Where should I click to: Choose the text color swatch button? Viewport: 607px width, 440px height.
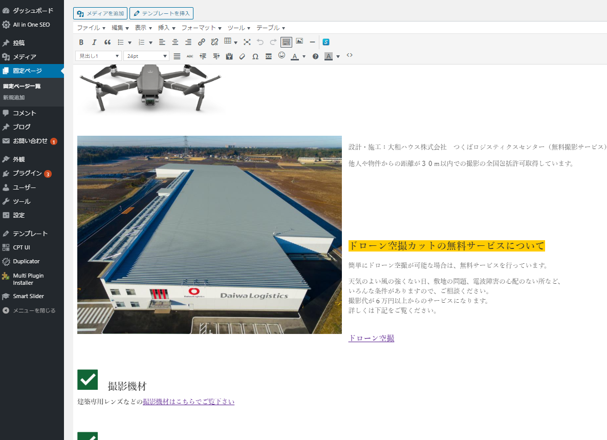[295, 56]
